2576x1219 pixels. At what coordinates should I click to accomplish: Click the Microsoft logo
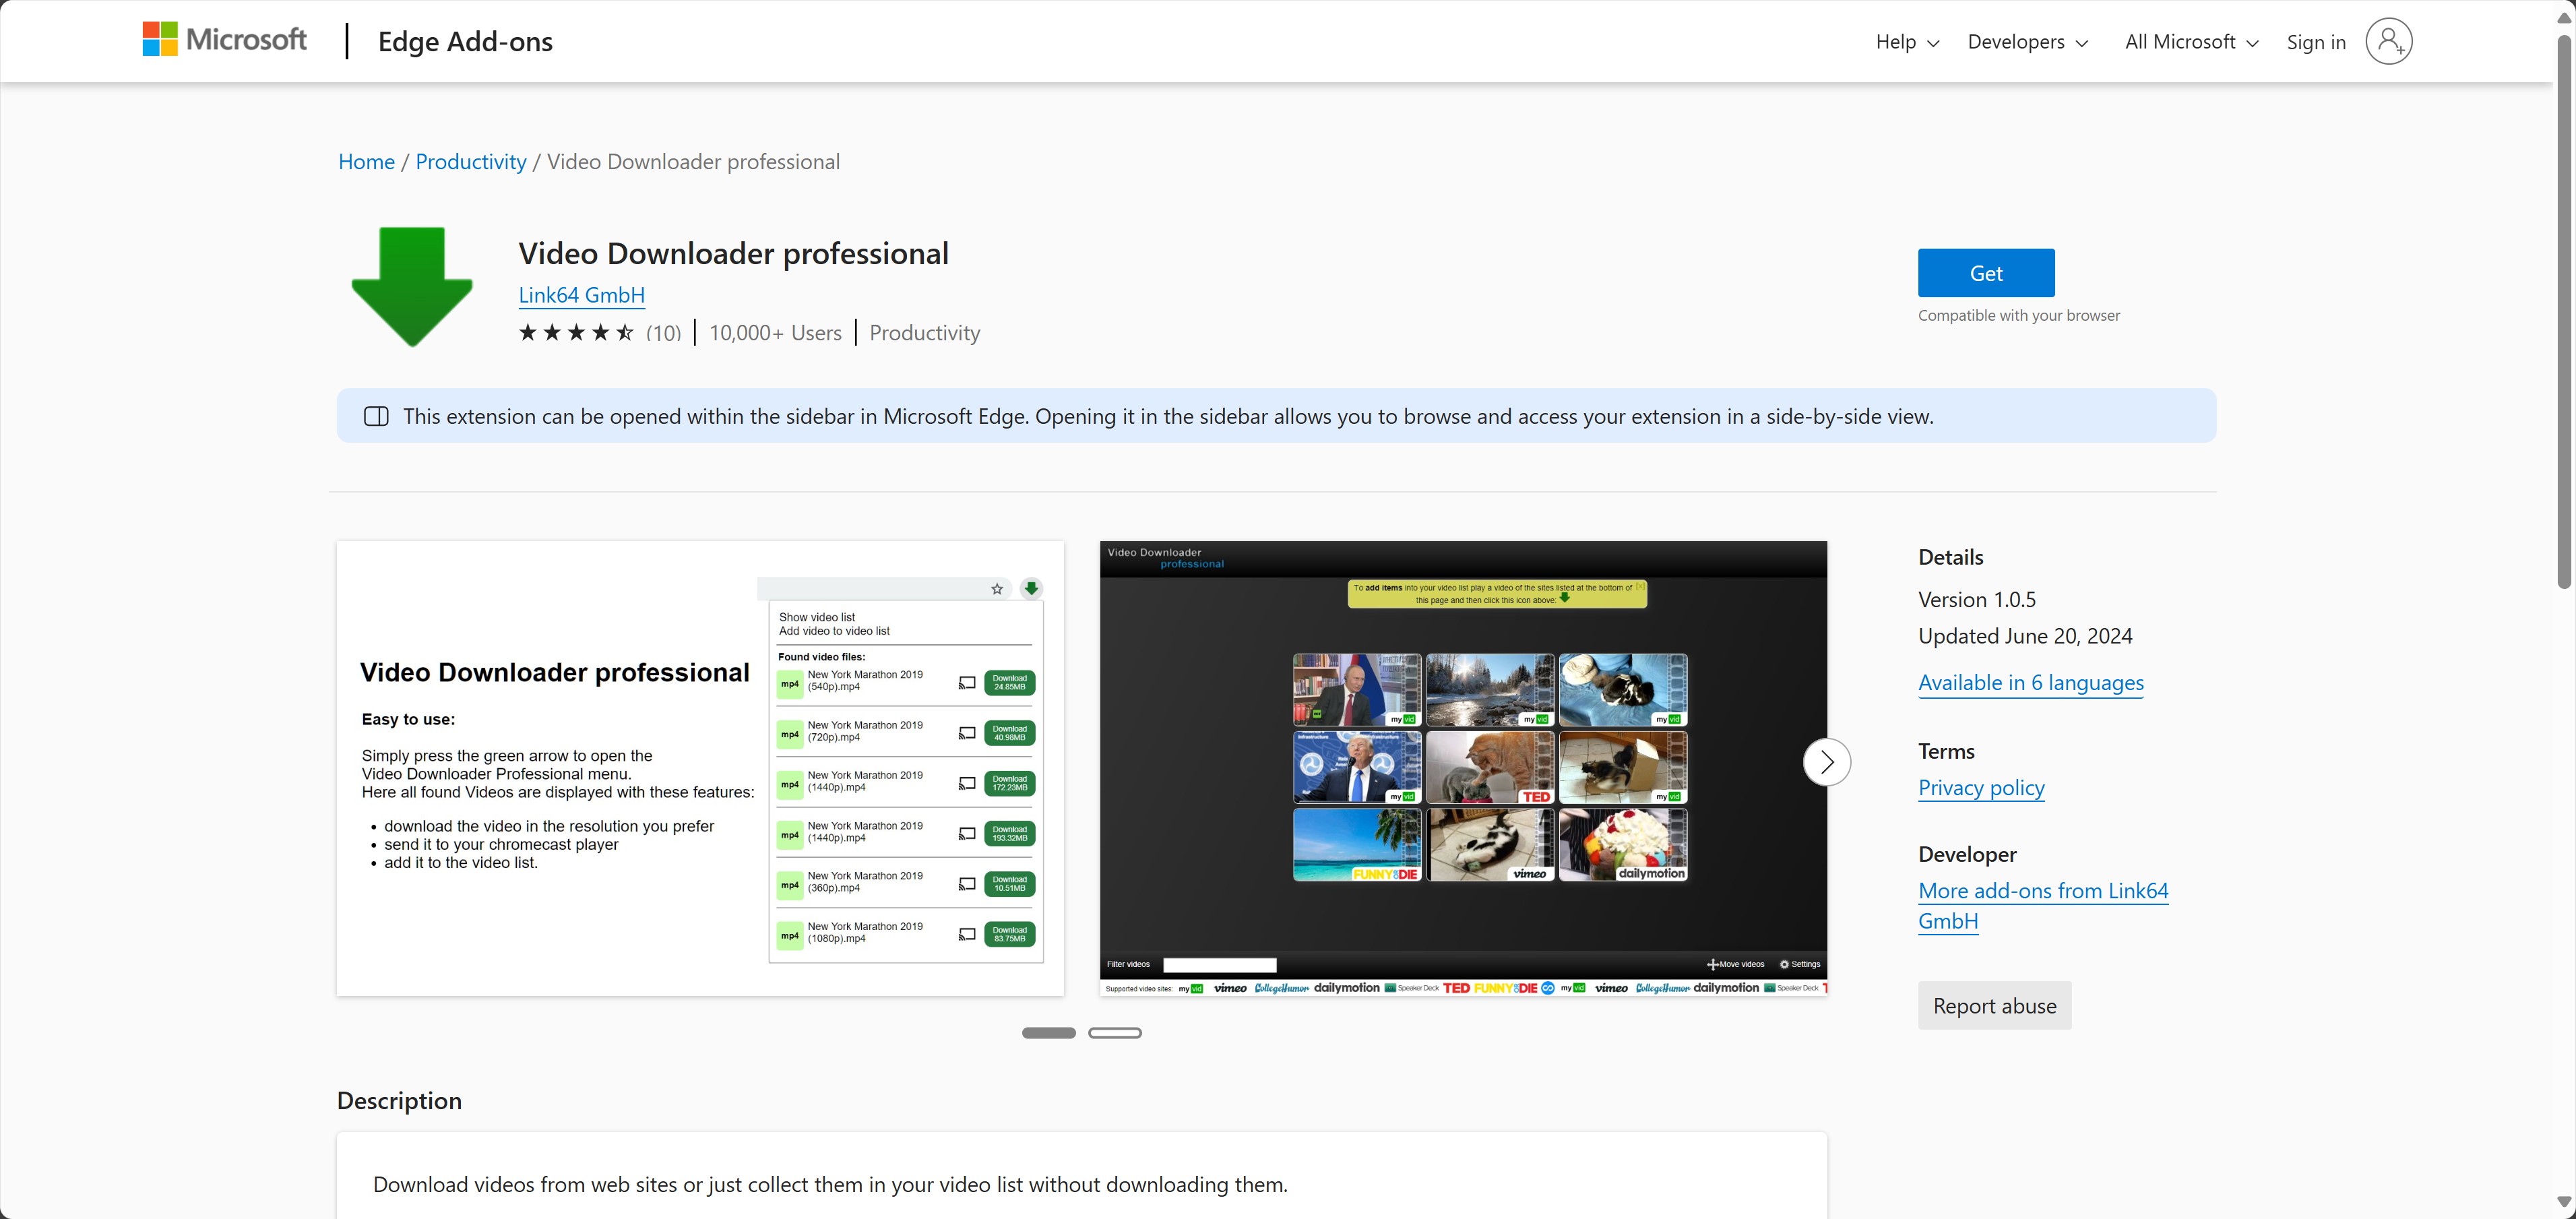click(x=224, y=40)
